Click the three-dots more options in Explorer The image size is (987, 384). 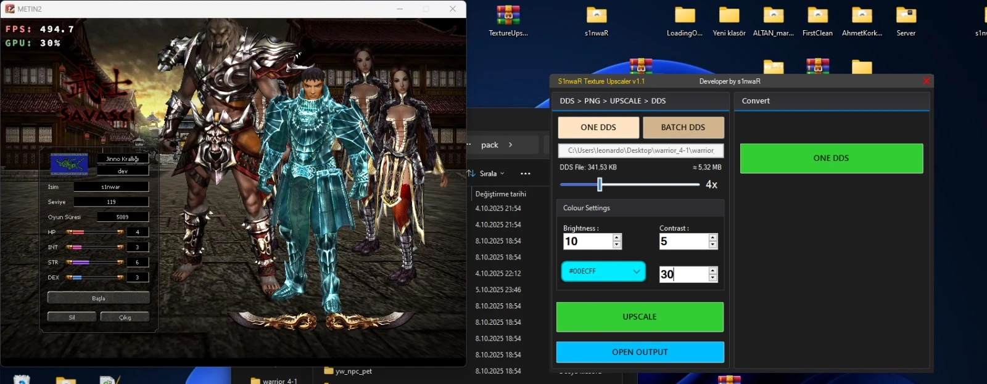click(526, 174)
